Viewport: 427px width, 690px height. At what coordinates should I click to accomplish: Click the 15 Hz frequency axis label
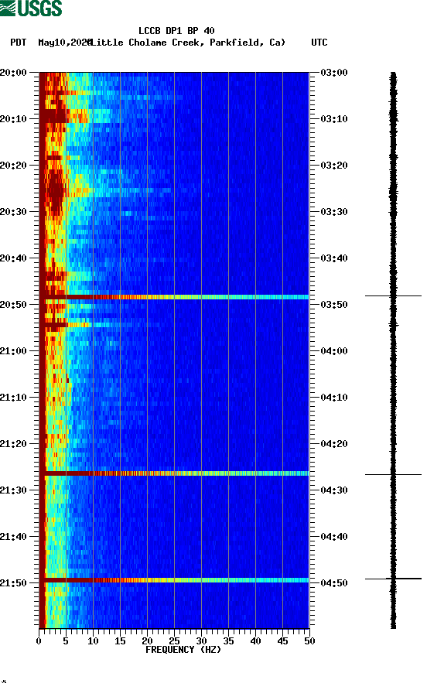pyautogui.click(x=120, y=641)
